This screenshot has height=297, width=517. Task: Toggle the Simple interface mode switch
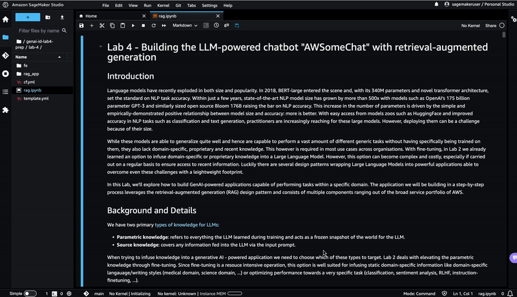tap(30, 293)
